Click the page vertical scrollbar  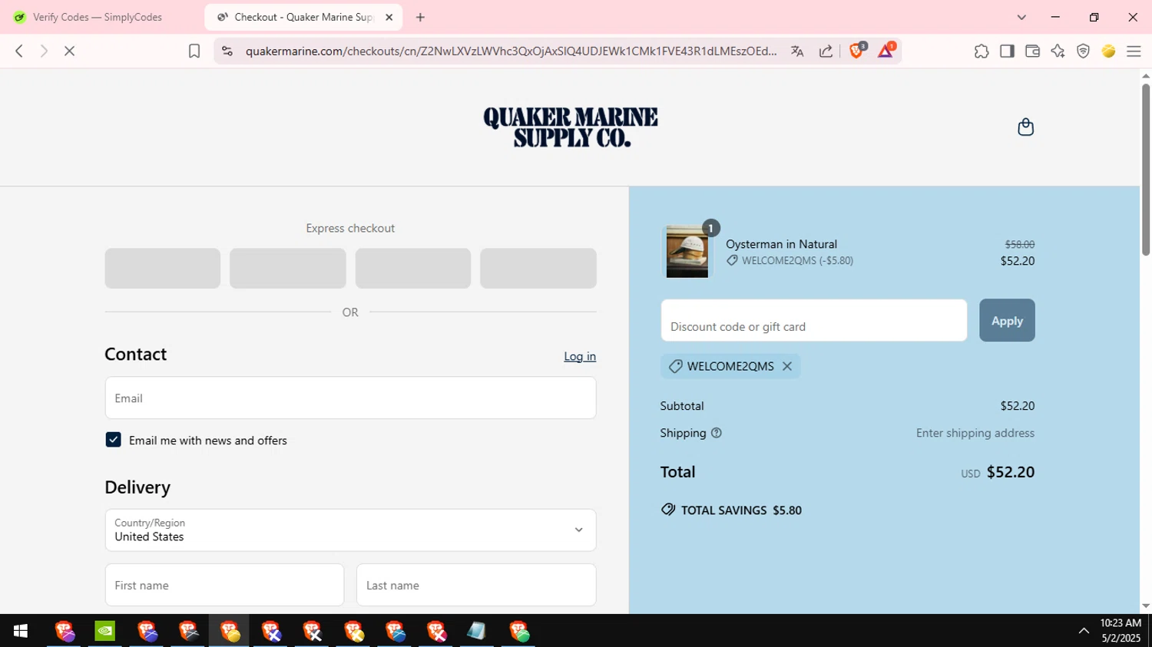click(x=1146, y=169)
